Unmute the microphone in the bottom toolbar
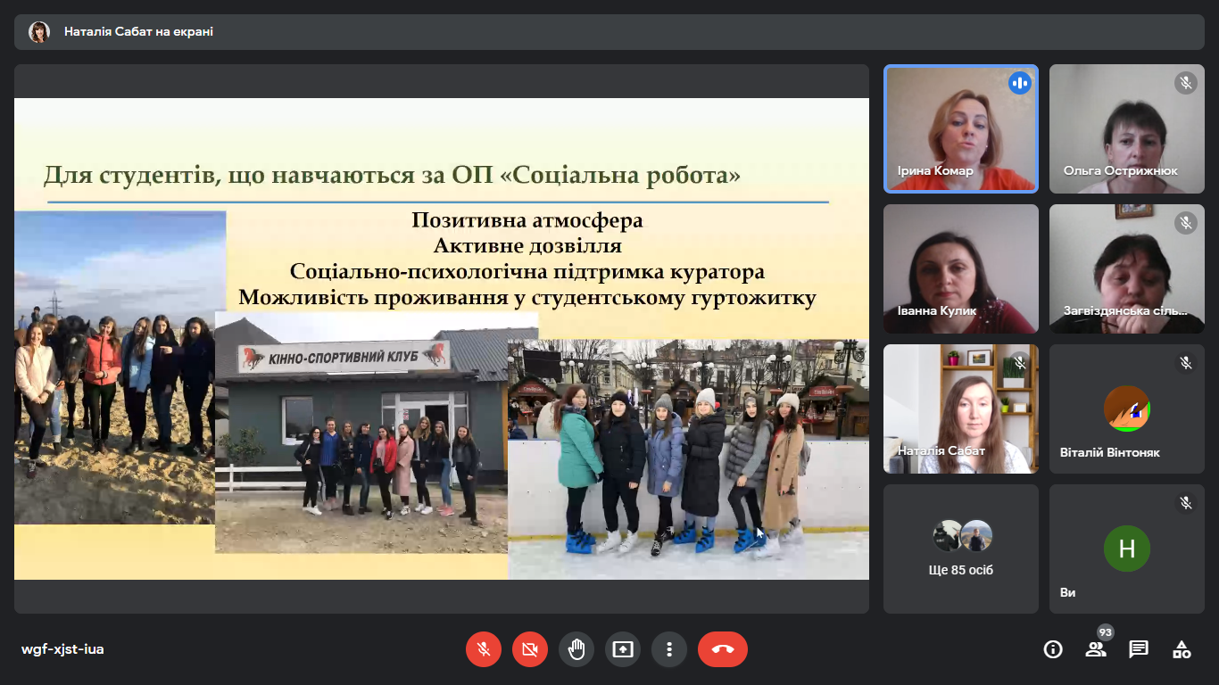 (484, 649)
